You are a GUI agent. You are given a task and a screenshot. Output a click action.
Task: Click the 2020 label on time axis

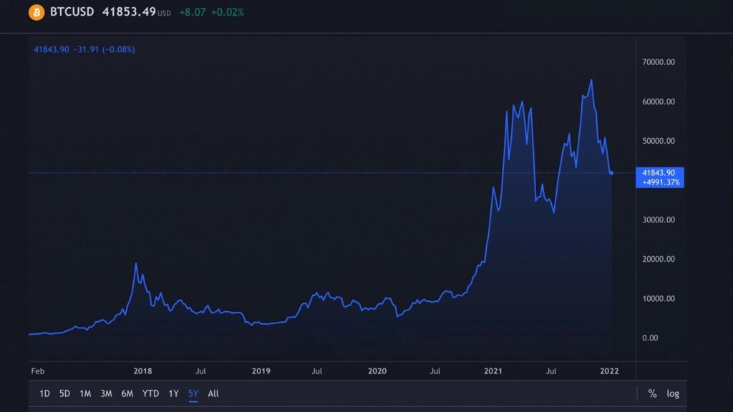[377, 371]
